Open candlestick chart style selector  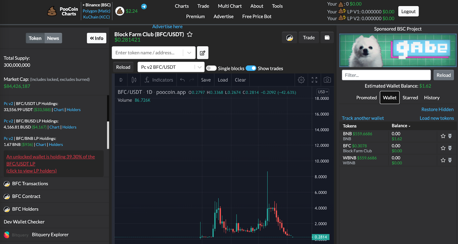(134, 80)
